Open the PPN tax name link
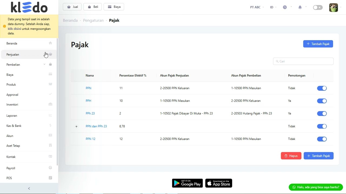346x194 pixels. point(88,88)
